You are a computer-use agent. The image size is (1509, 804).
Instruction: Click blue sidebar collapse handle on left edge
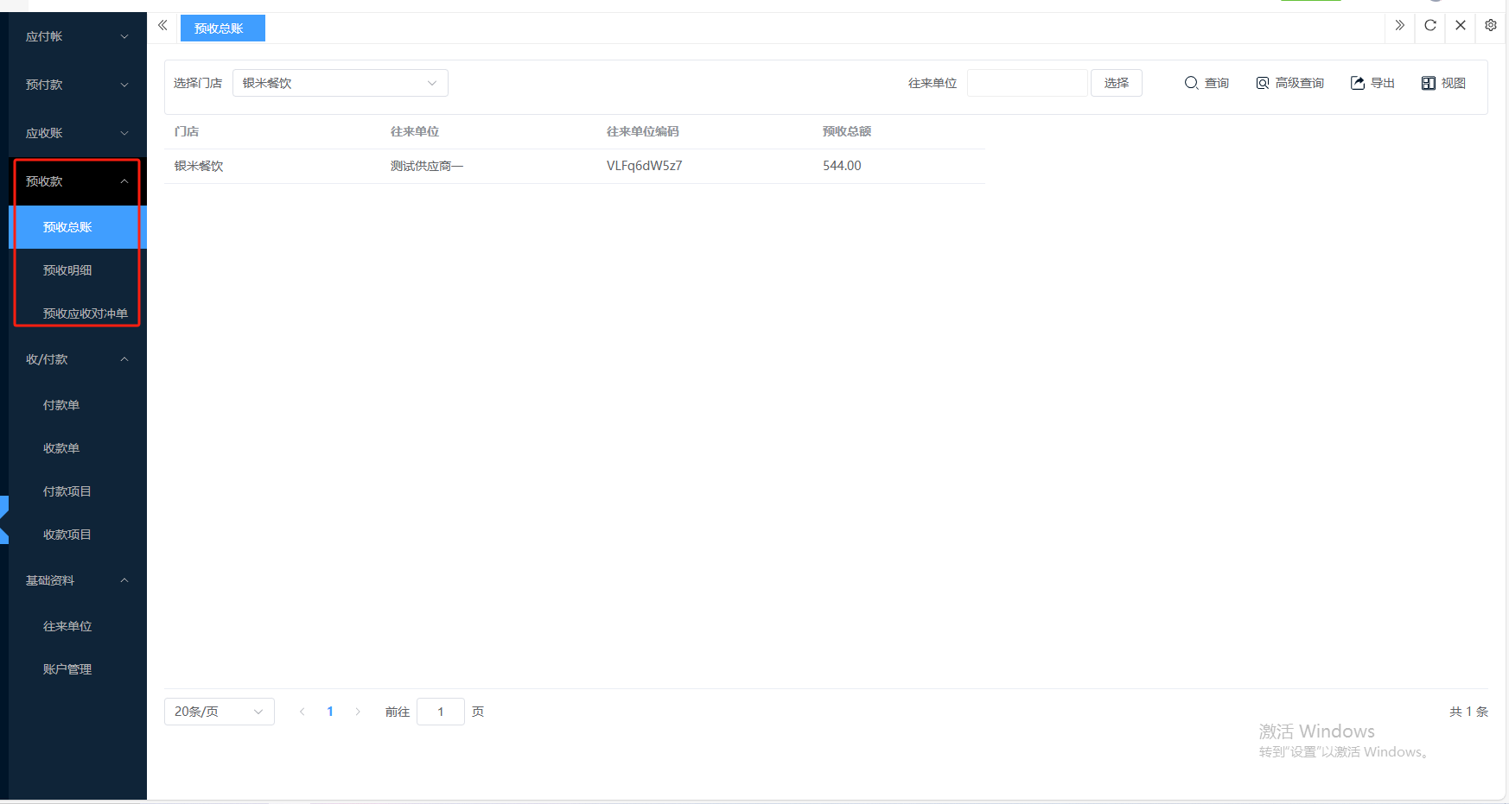(x=4, y=520)
